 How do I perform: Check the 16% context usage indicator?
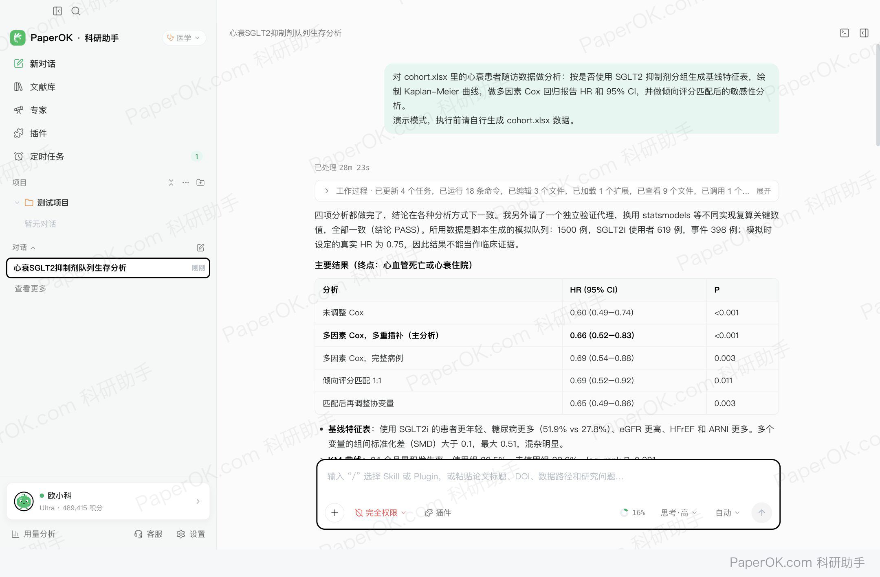click(633, 513)
